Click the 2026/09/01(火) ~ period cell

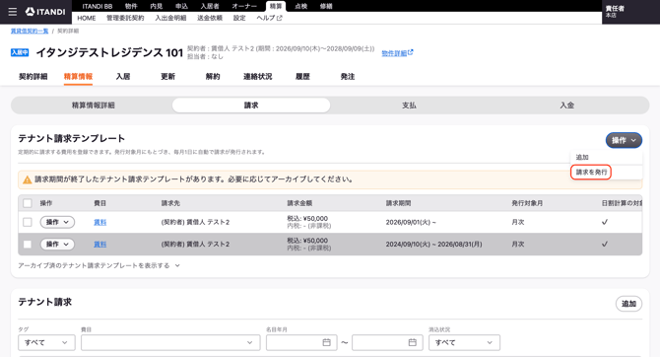[411, 222]
